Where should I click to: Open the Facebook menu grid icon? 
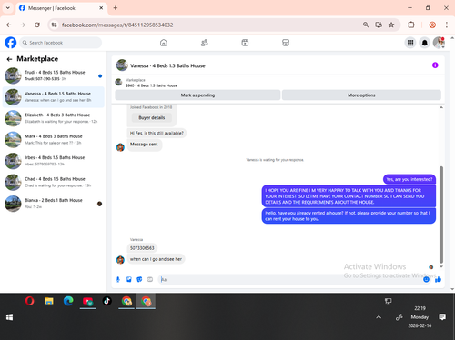coord(410,43)
